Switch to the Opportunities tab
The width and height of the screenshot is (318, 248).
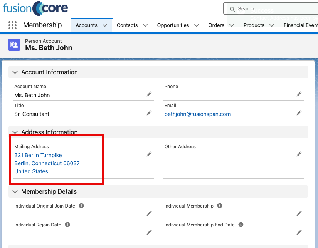(x=173, y=25)
